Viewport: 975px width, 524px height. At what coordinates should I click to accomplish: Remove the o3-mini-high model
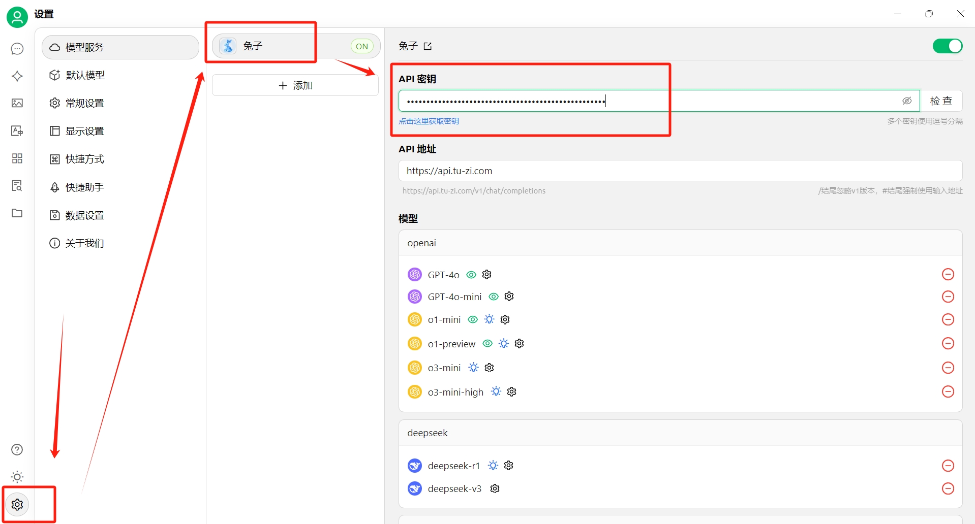[948, 392]
